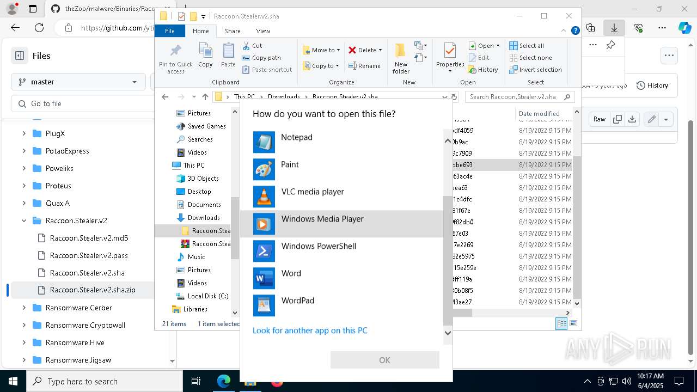Select WordPad to open this file
The height and width of the screenshot is (392, 697).
pos(341,305)
